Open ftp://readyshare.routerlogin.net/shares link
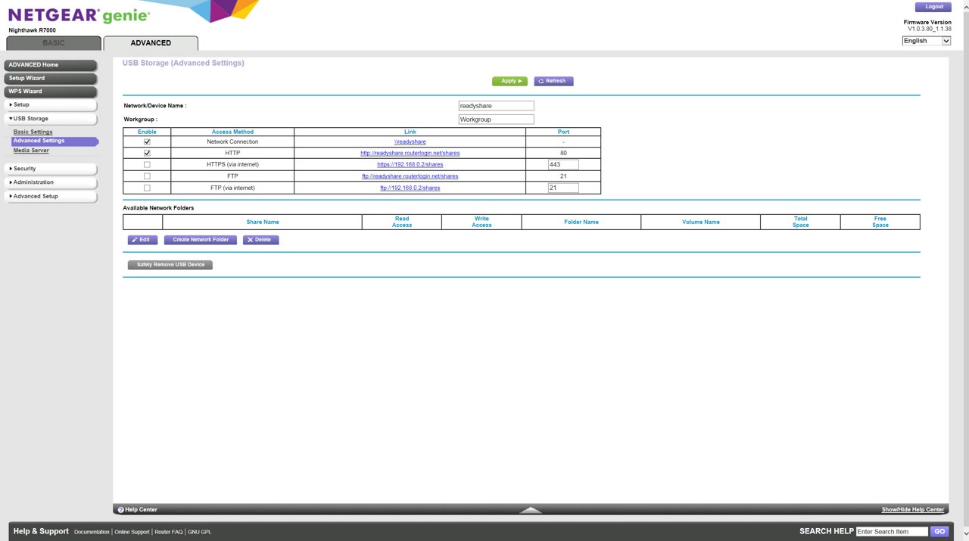 [x=410, y=176]
